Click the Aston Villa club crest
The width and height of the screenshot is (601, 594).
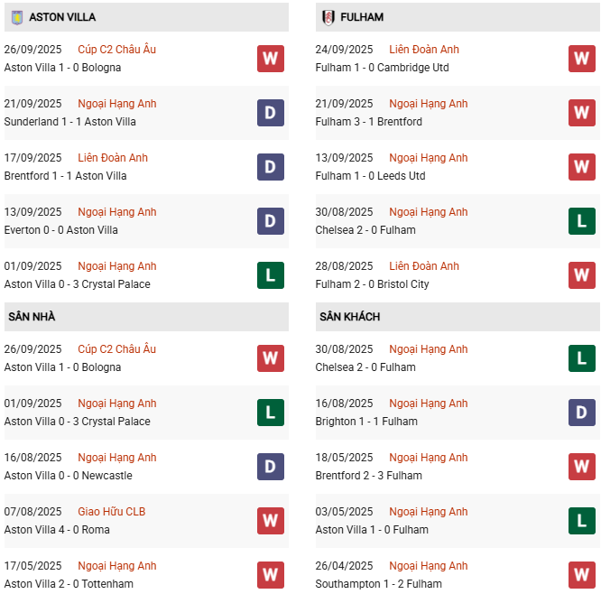[15, 17]
